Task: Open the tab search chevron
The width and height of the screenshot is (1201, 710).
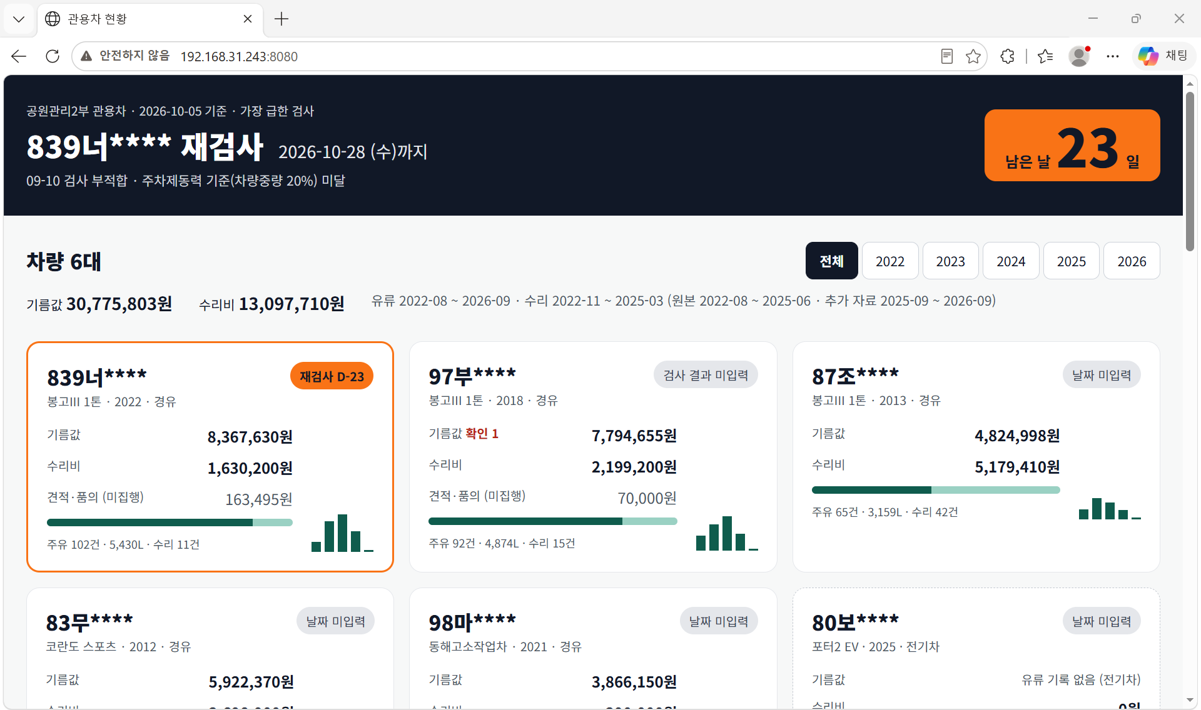Action: click(19, 19)
